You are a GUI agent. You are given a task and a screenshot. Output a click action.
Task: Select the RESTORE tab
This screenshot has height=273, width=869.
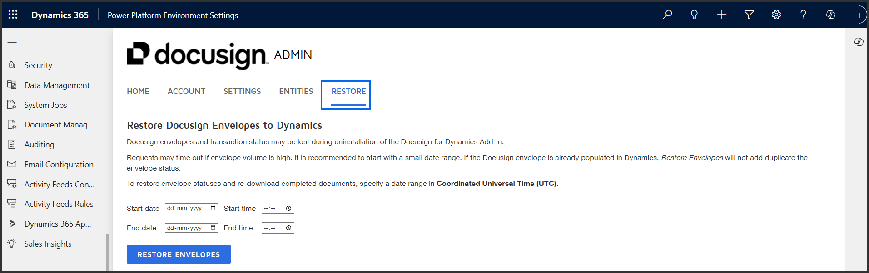click(348, 91)
